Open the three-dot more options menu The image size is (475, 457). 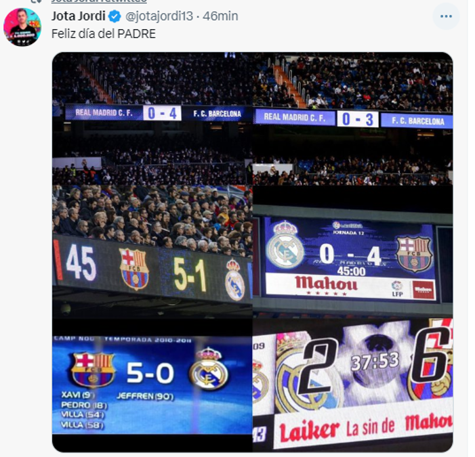coord(446,16)
